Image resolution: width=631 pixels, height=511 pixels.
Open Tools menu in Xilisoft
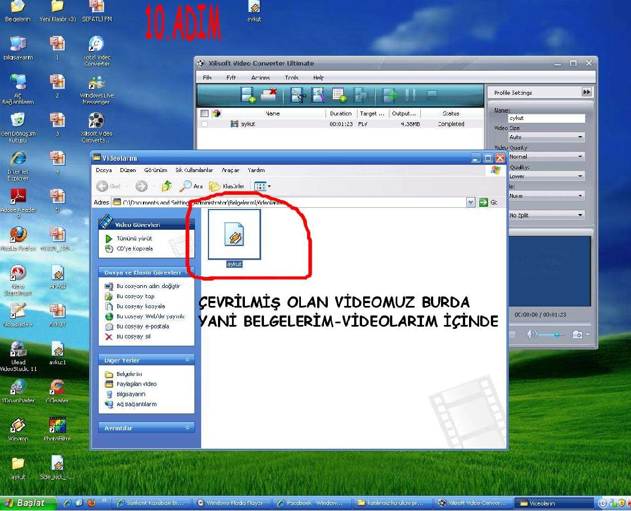click(291, 78)
